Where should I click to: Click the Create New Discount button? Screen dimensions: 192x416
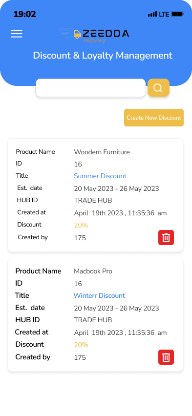[x=154, y=118]
